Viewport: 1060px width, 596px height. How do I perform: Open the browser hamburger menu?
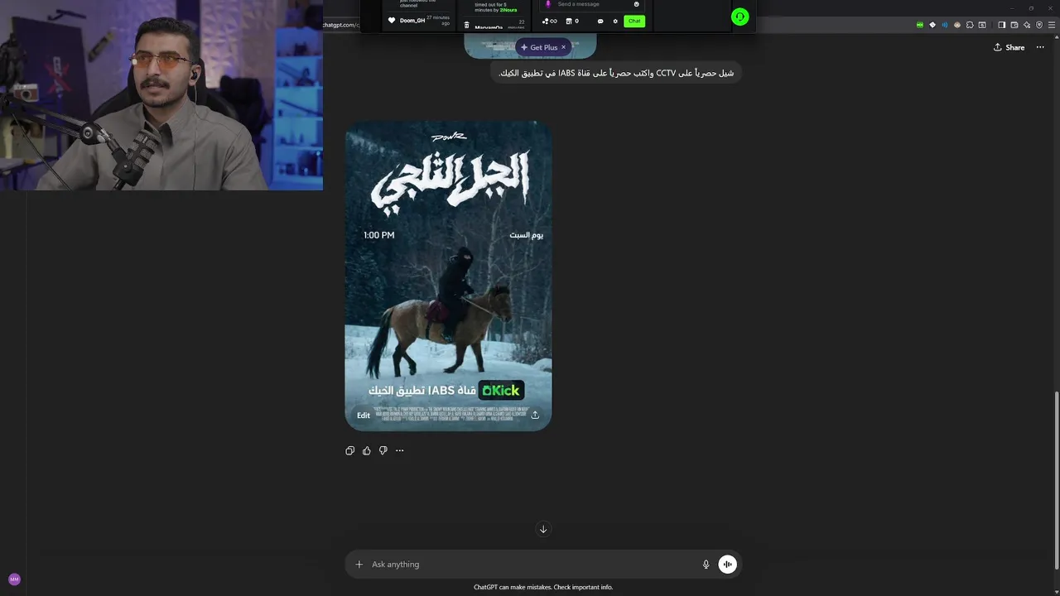click(x=1053, y=25)
